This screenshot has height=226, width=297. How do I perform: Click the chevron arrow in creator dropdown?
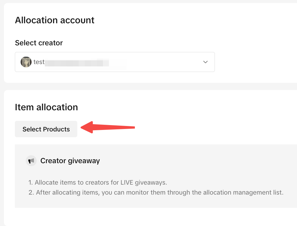click(205, 62)
